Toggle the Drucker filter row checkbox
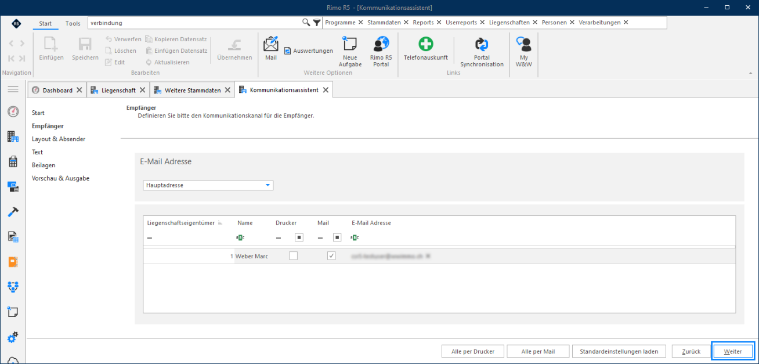The height and width of the screenshot is (364, 759). click(x=299, y=237)
